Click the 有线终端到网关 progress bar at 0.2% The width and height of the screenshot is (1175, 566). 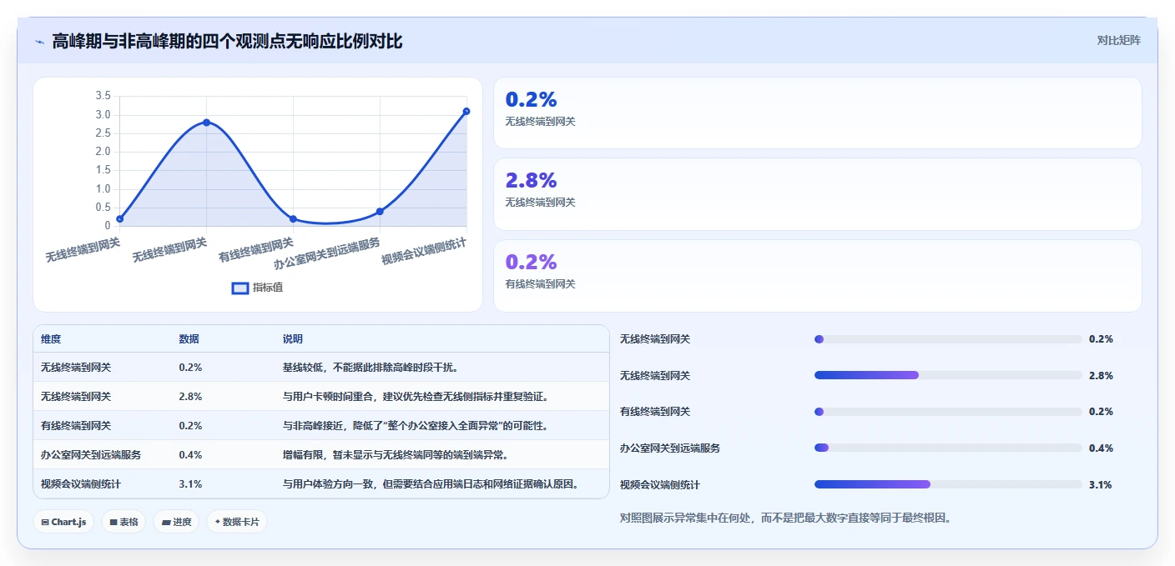948,412
